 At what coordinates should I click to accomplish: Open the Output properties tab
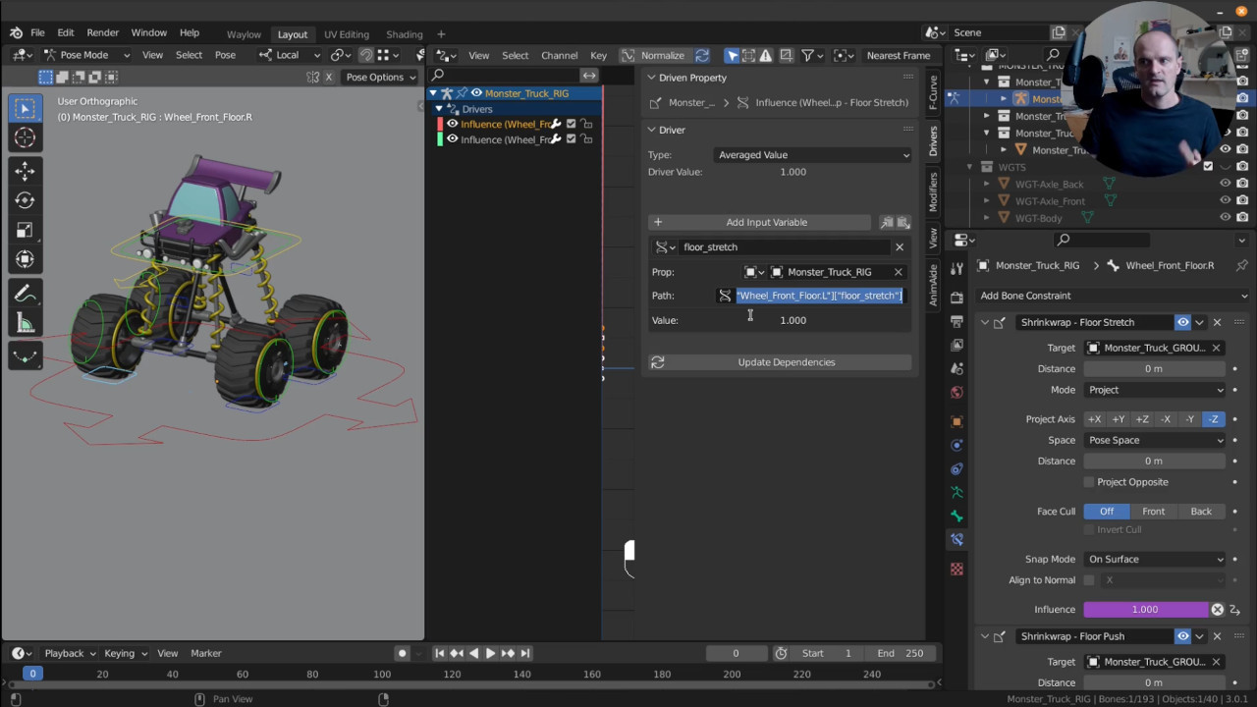(957, 321)
